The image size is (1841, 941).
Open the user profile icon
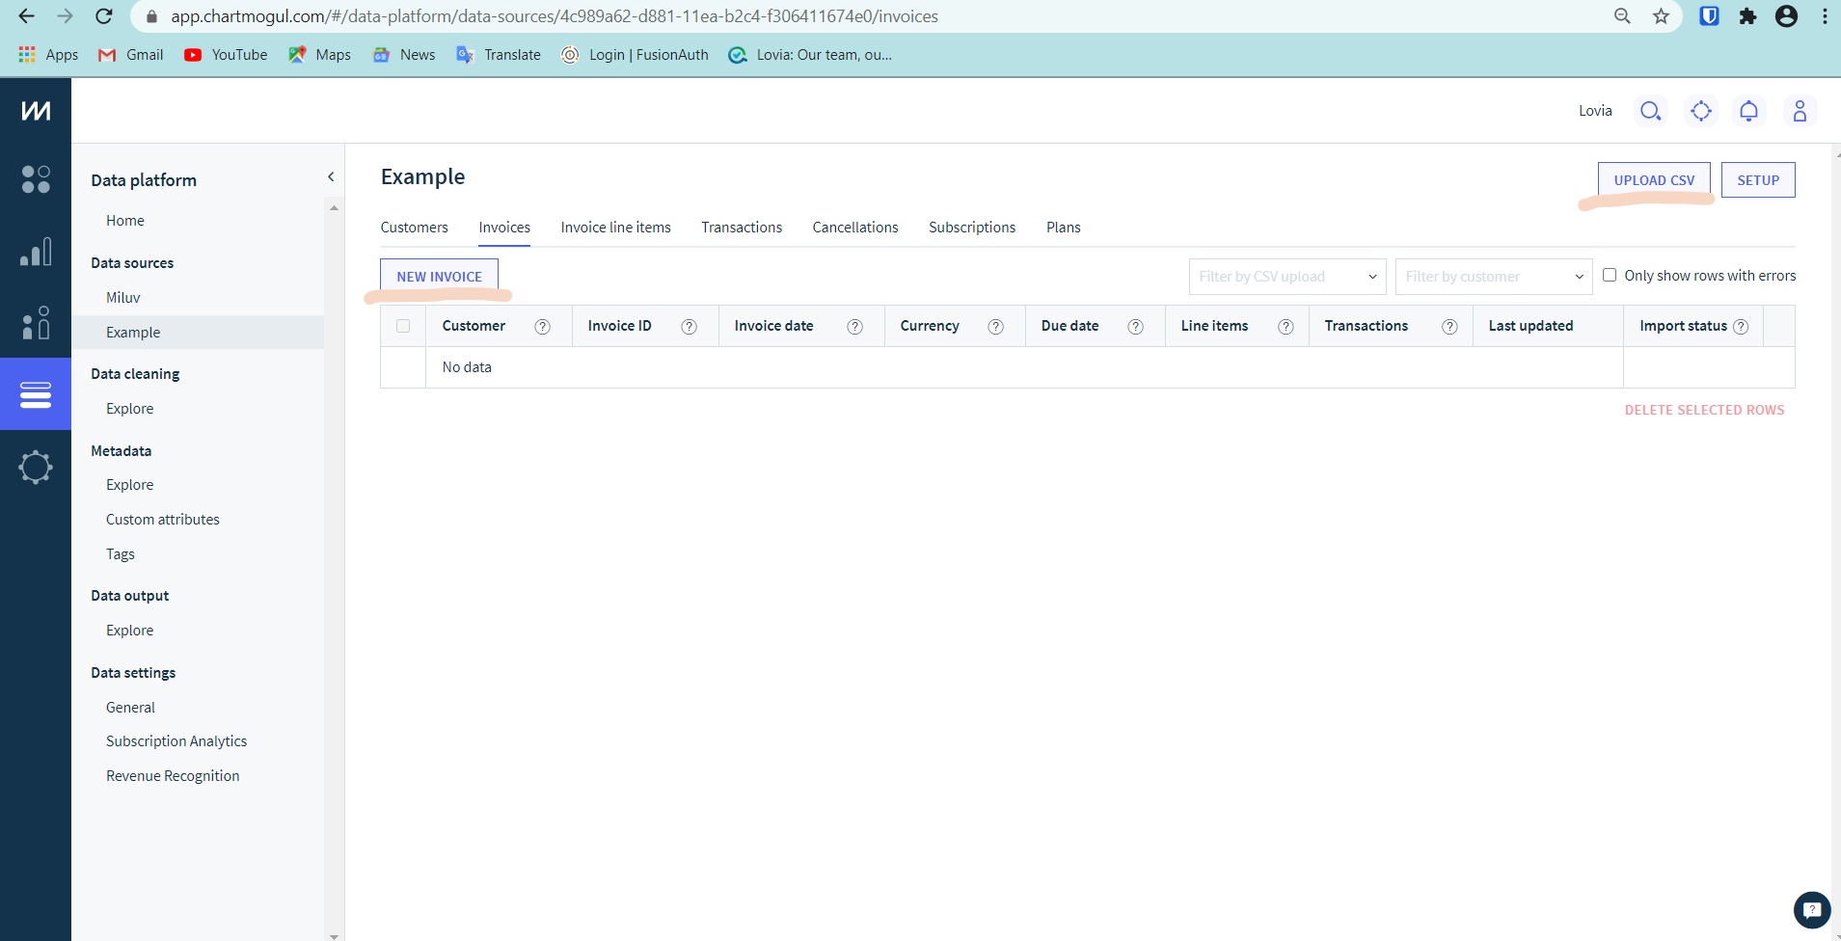pyautogui.click(x=1800, y=111)
